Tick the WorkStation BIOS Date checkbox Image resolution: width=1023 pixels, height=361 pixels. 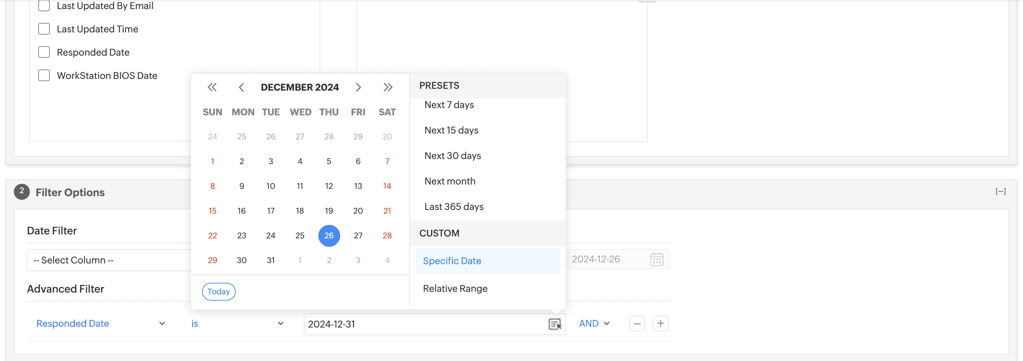pos(44,75)
